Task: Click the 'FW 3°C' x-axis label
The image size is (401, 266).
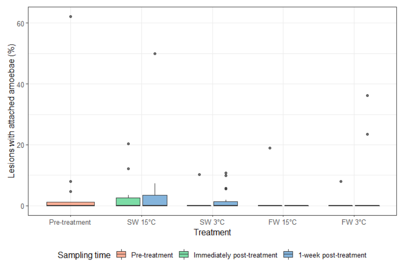Action: tap(354, 223)
